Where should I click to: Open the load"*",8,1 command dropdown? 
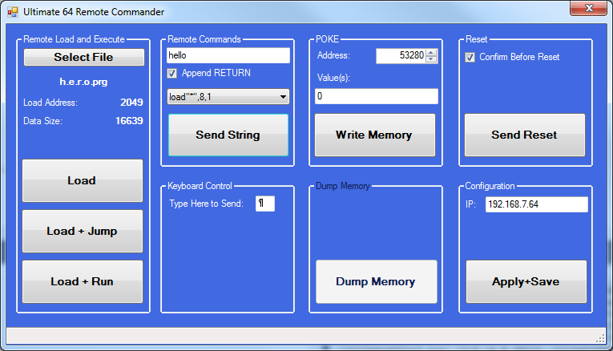coord(228,96)
